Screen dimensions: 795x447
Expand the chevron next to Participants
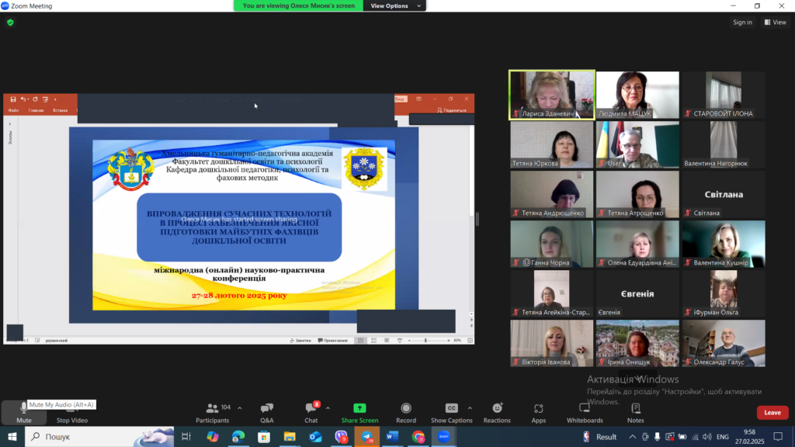(x=239, y=407)
